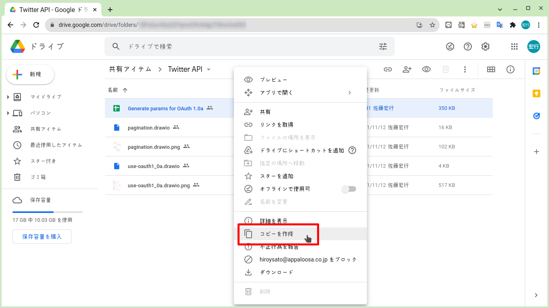549x308 pixels.
Task: Open the Twitter API breadcrumb dropdown
Action: (209, 69)
